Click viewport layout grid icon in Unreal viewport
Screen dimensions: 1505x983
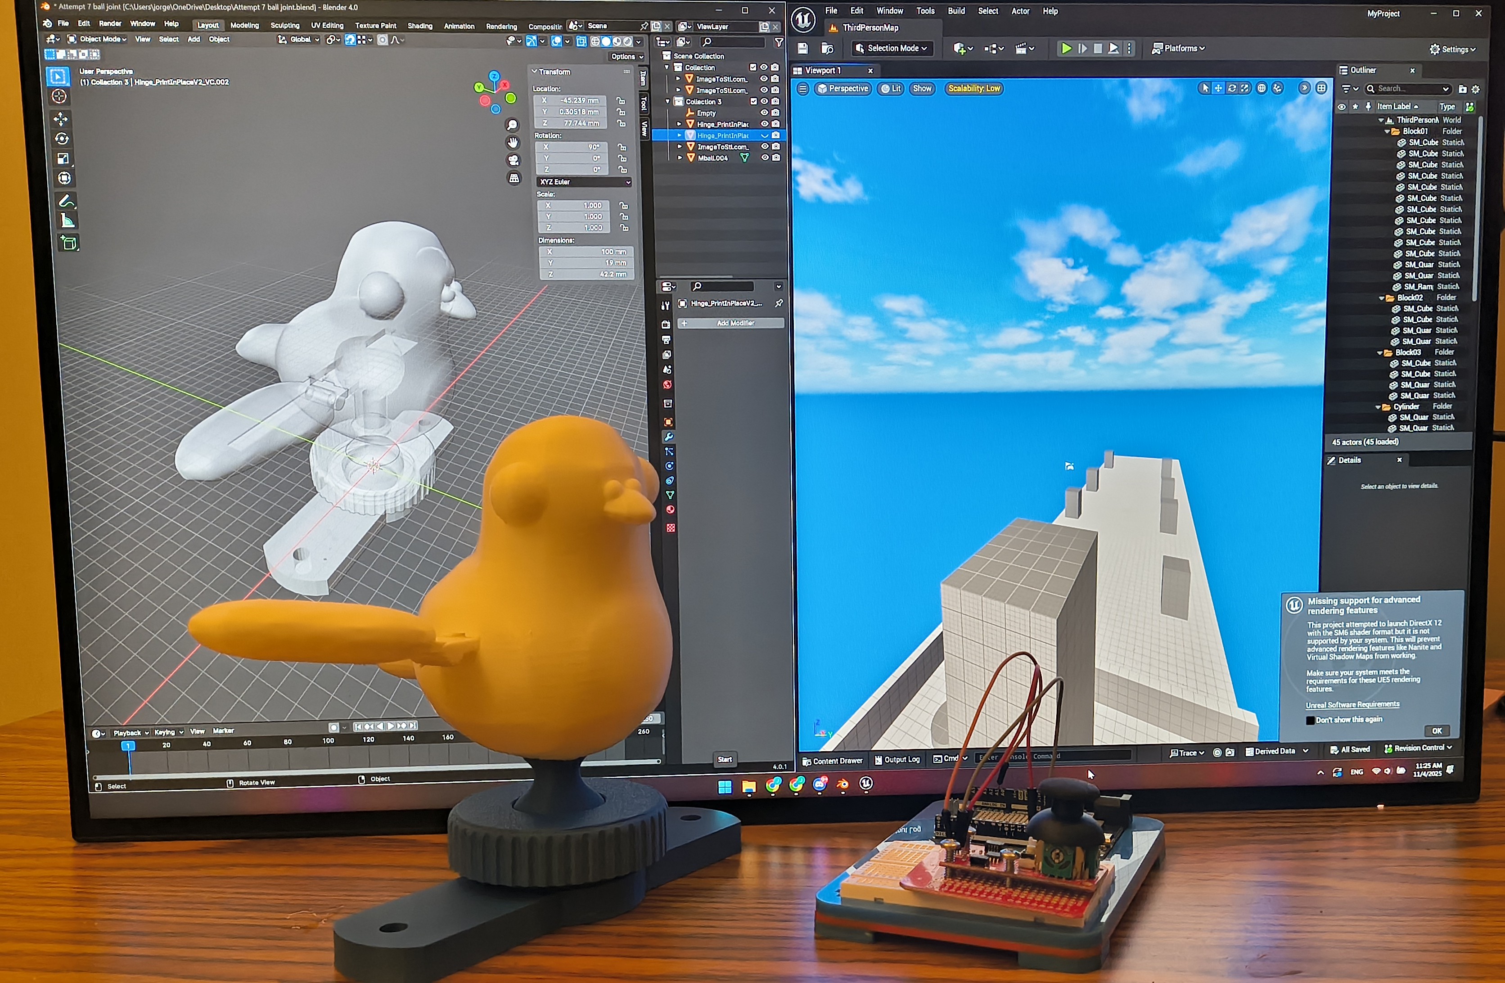[x=1322, y=88]
